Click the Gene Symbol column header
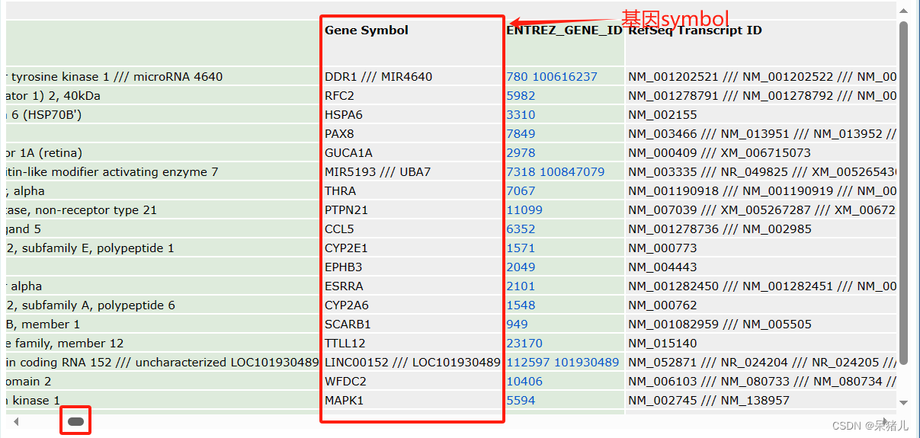Viewport: 920px width, 438px height. pyautogui.click(x=367, y=30)
